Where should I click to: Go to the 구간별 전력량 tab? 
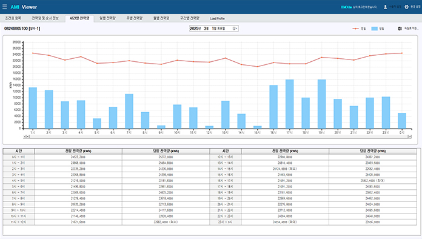190,18
